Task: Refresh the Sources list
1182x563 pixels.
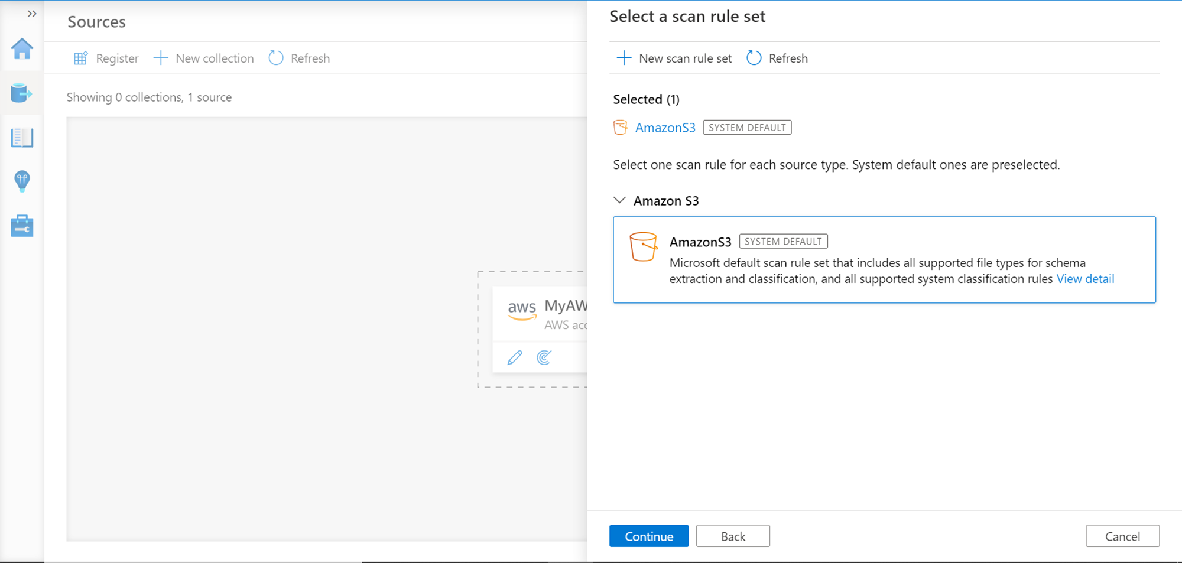Action: tap(300, 58)
